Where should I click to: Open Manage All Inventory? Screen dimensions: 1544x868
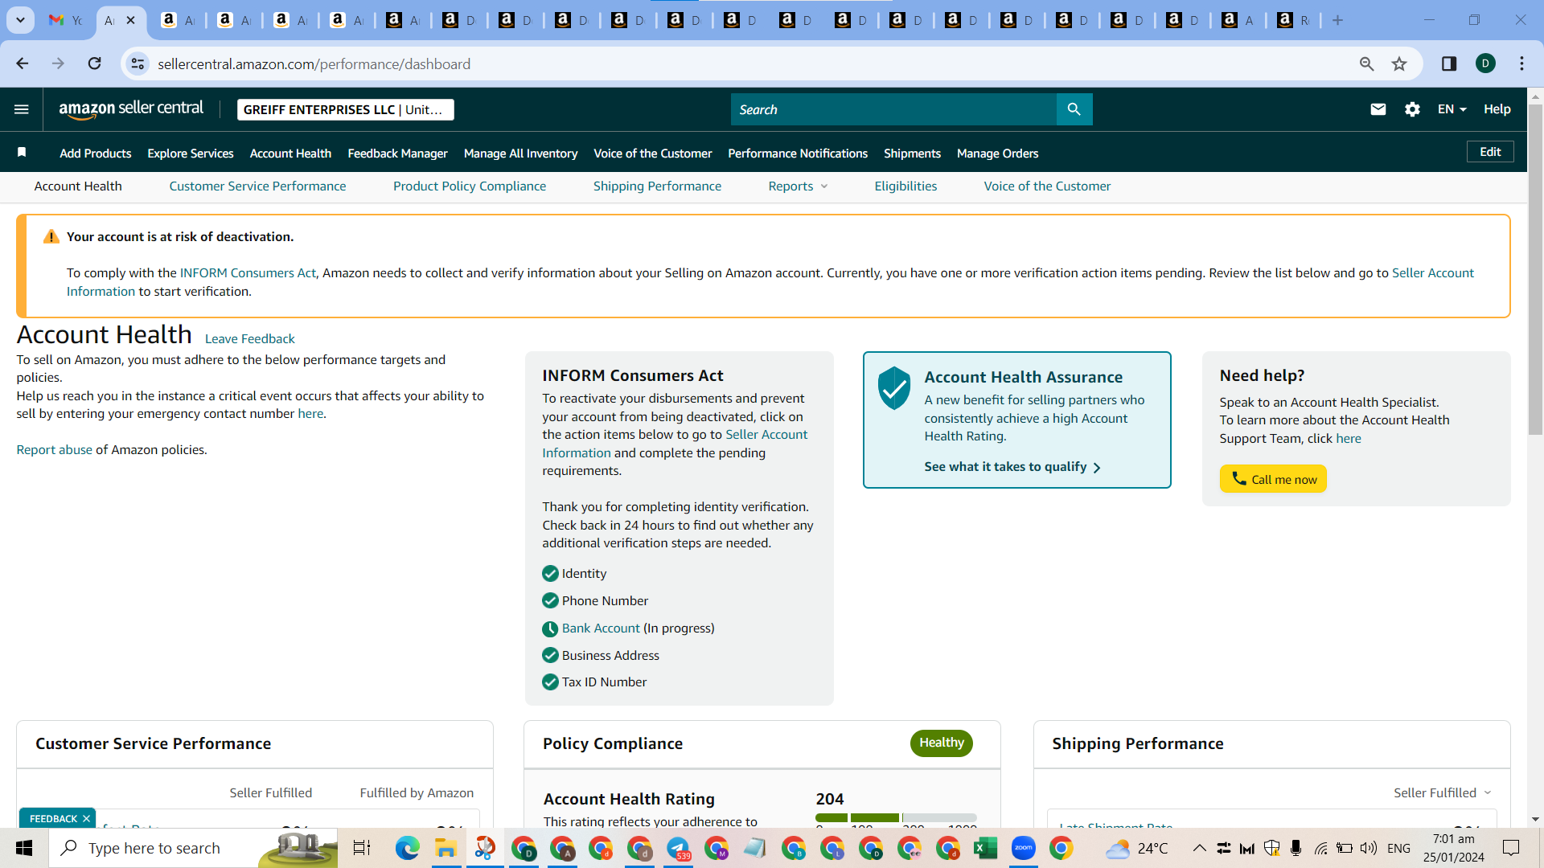(520, 154)
